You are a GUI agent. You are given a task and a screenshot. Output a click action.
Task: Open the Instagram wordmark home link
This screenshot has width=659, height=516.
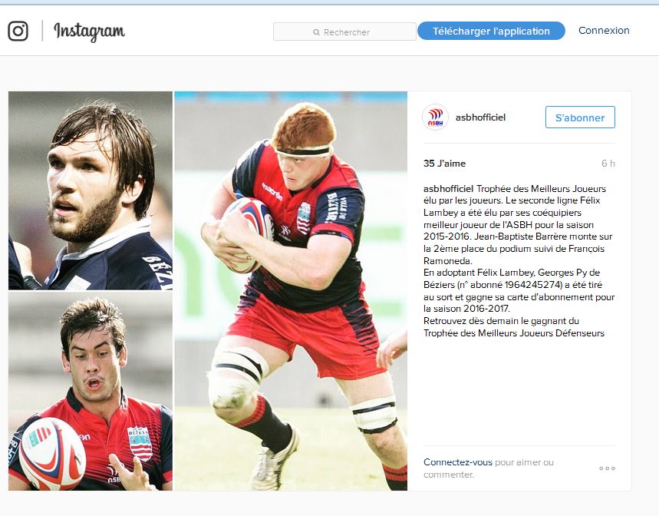pyautogui.click(x=89, y=31)
